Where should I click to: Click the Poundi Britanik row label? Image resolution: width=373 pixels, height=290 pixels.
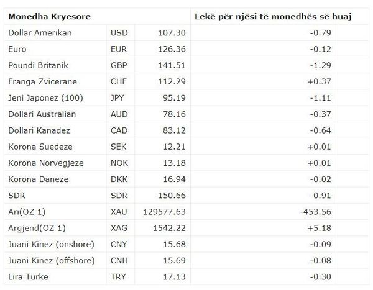click(39, 65)
